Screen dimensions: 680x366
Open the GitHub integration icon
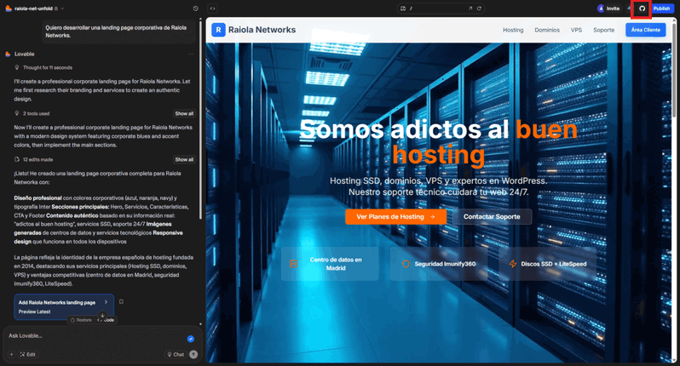point(642,9)
